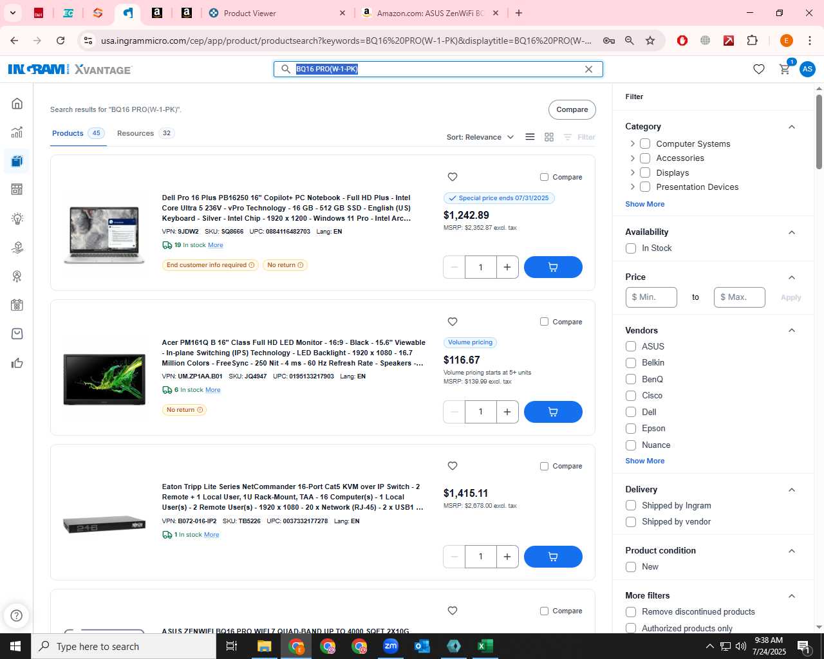The image size is (824, 659).
Task: Open the Dell notebook product thumbnail
Action: coord(104,234)
